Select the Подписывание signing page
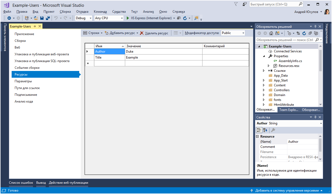The width and height of the screenshot is (332, 194). (x=26, y=95)
